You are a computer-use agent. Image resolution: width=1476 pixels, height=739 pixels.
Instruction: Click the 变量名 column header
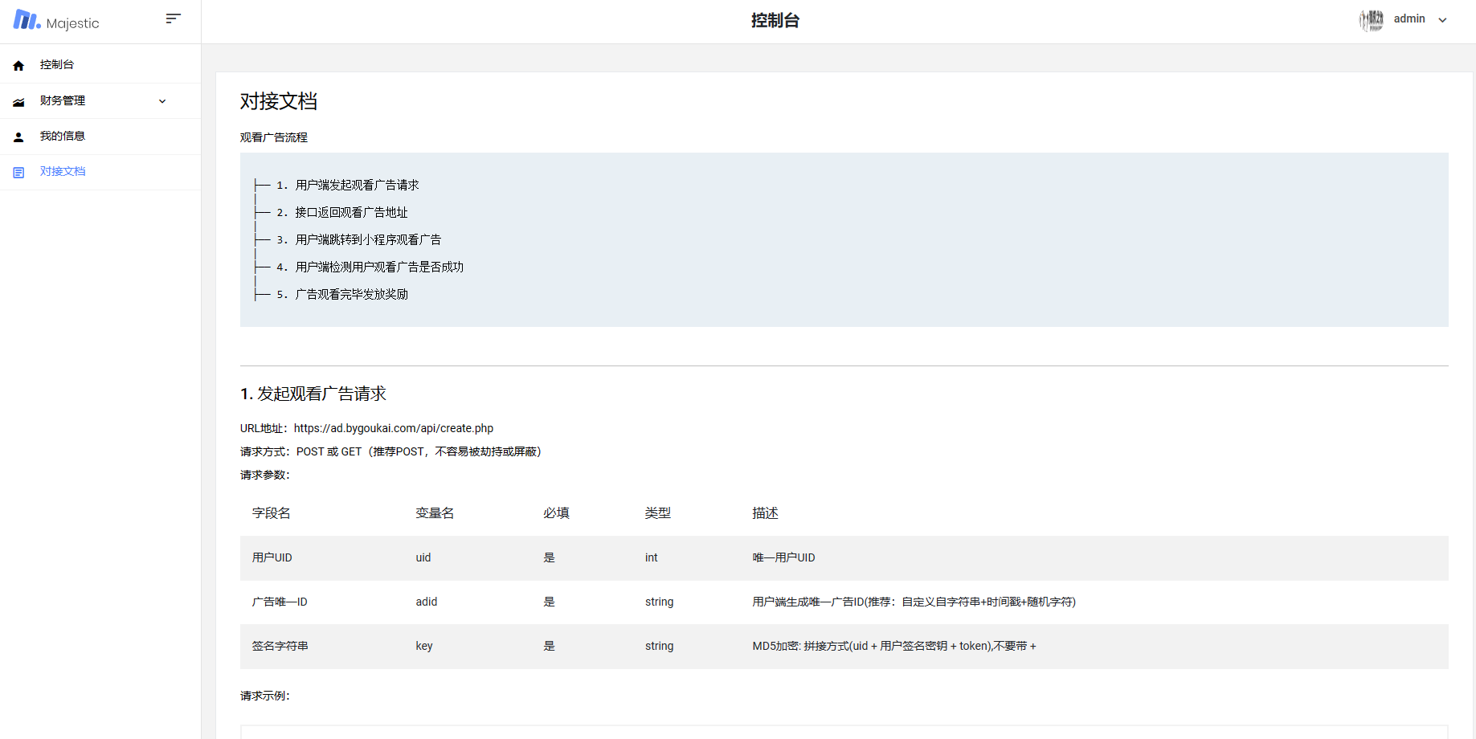point(435,514)
